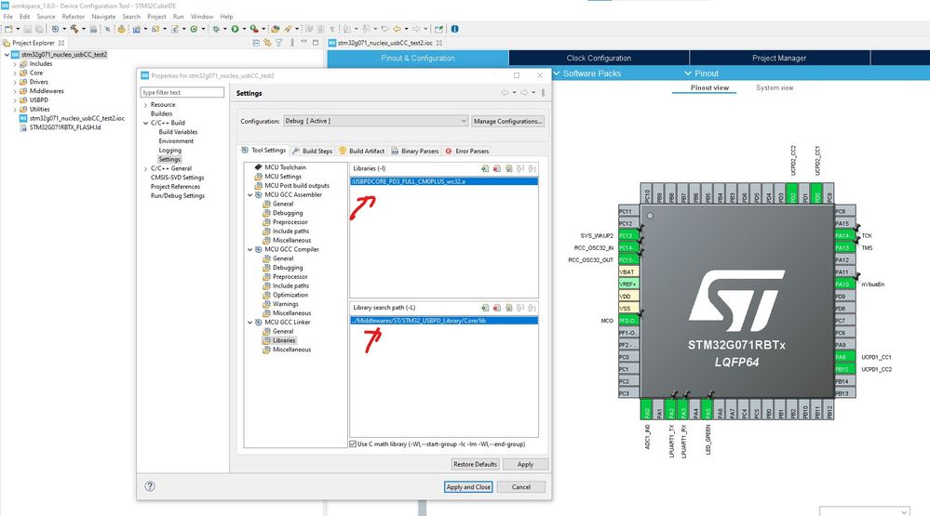930x516 pixels.
Task: Expand the Core folder in Project Explorer
Action: click(x=15, y=73)
